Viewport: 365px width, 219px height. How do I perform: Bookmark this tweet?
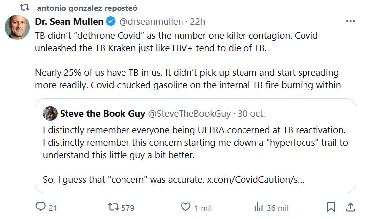331,207
